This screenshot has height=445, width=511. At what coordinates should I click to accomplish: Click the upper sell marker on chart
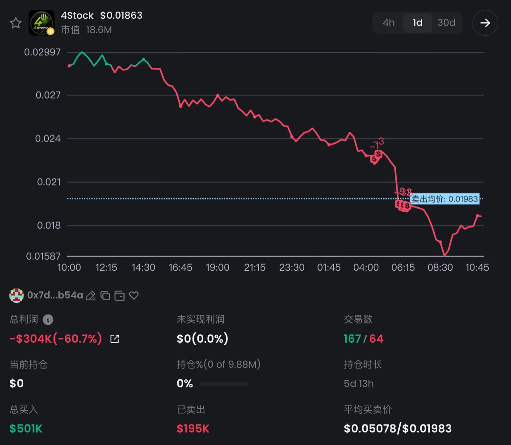[x=378, y=154]
